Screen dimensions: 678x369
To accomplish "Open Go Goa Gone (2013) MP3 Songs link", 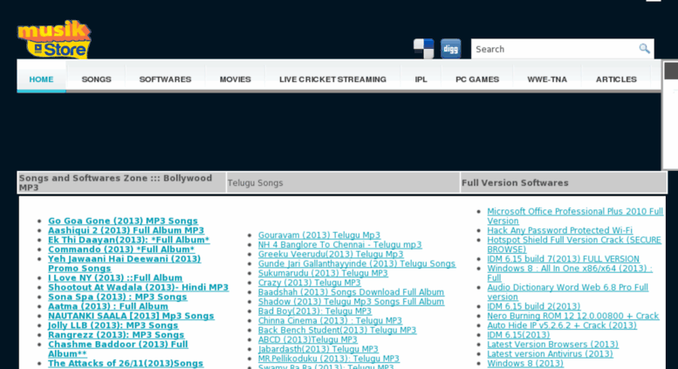I will point(122,221).
